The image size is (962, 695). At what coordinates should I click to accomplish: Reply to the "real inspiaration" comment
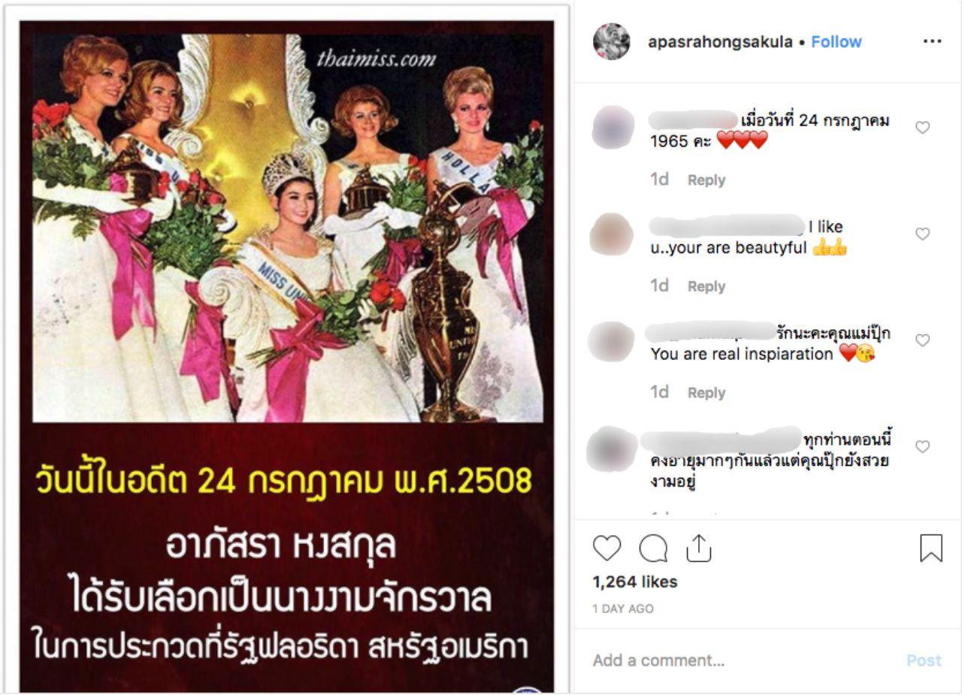[706, 393]
